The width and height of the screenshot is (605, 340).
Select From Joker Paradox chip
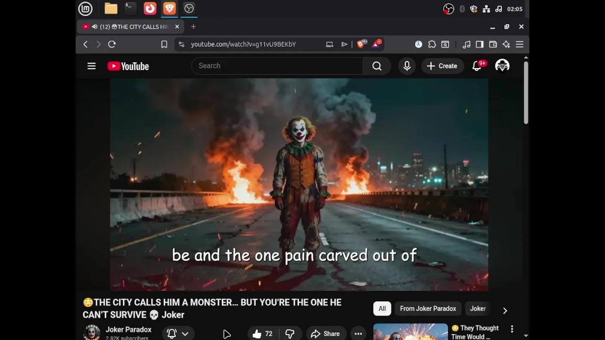tap(428, 309)
